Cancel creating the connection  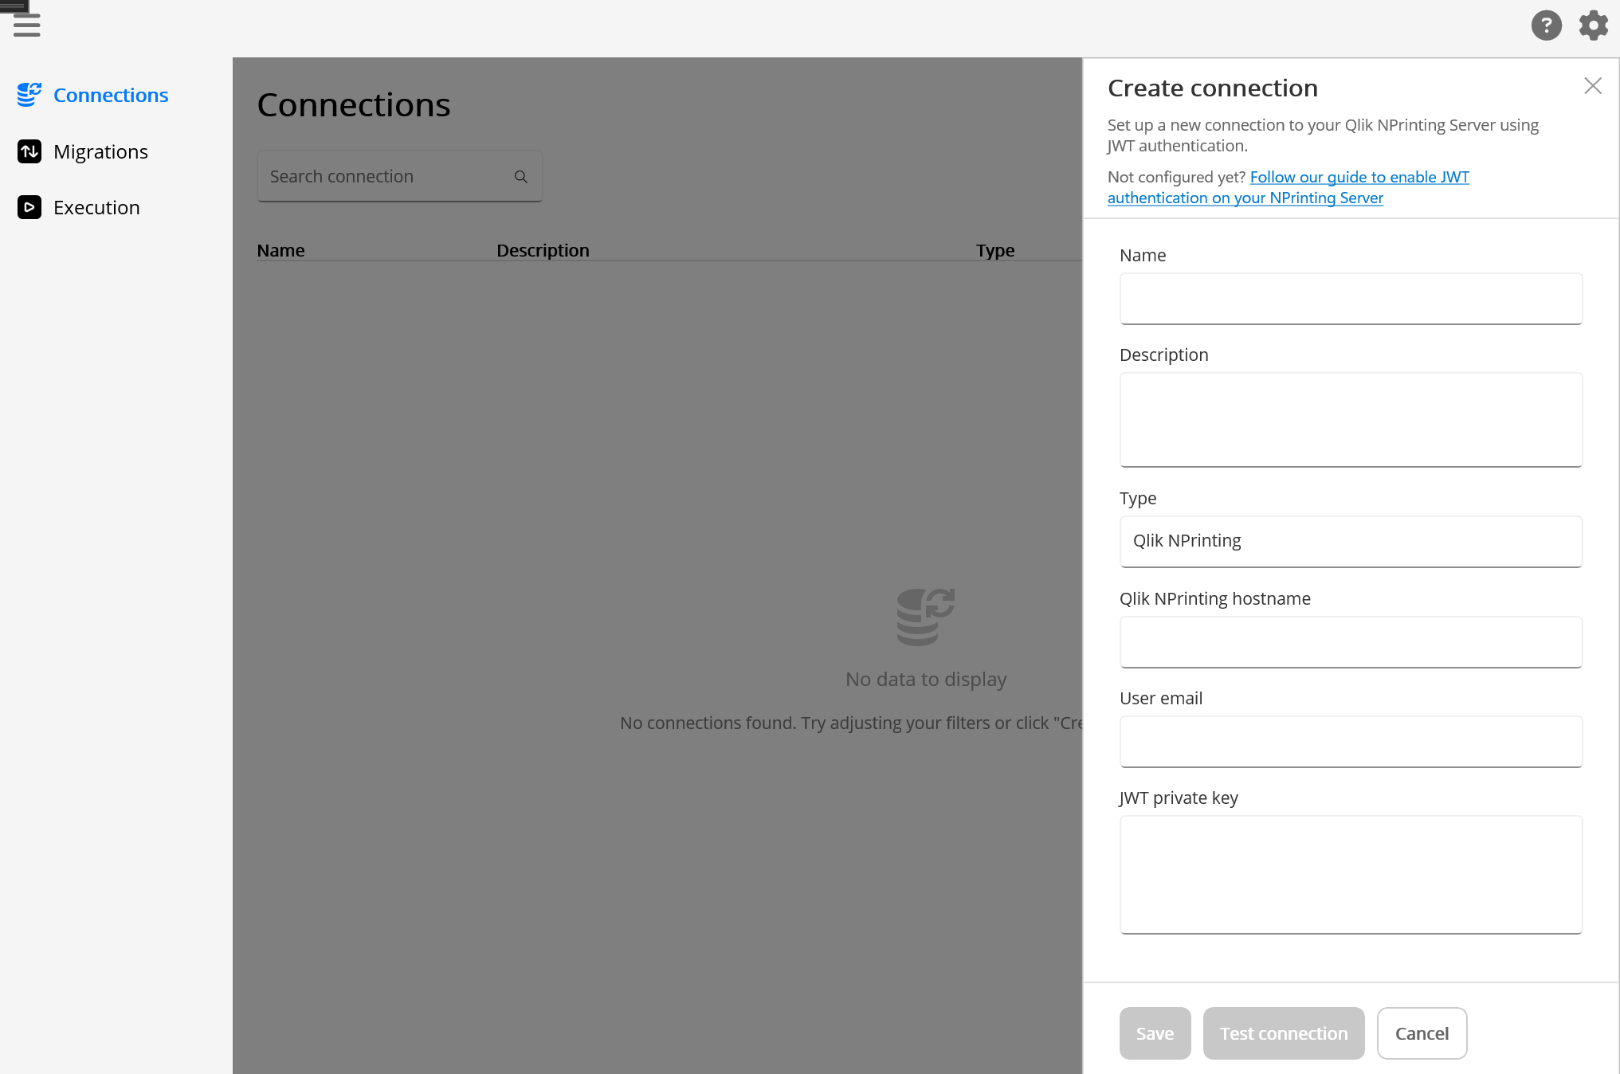click(1422, 1033)
